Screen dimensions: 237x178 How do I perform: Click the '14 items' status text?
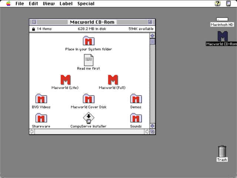[x=44, y=29]
